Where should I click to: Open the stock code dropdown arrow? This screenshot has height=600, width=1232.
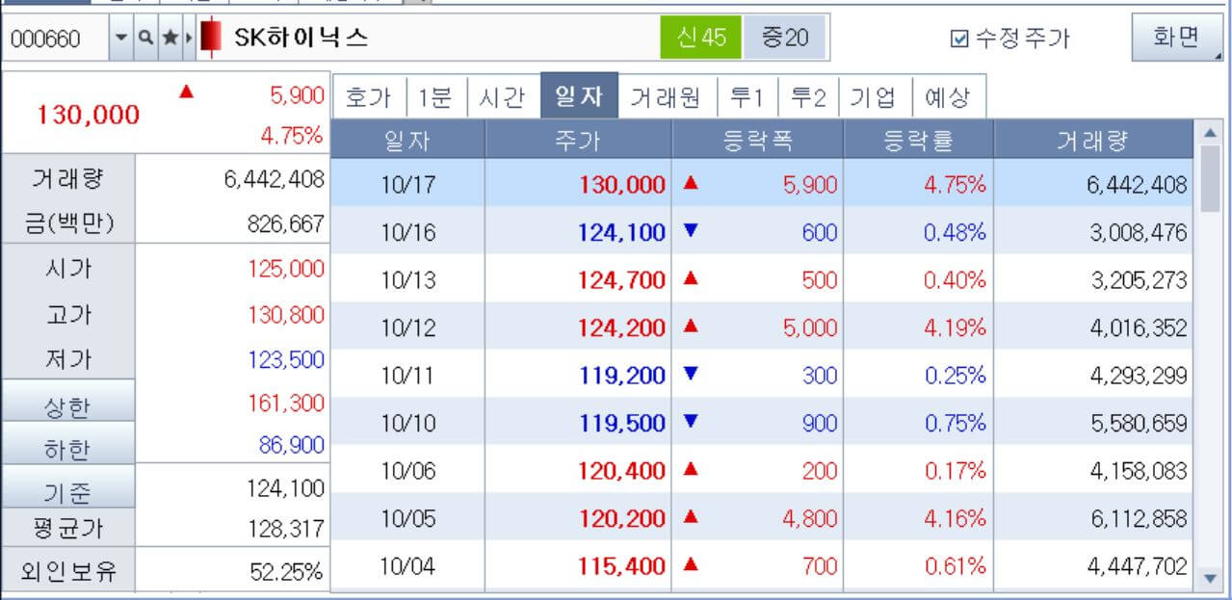click(120, 39)
